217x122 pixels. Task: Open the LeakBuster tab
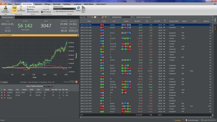(x=77, y=4)
